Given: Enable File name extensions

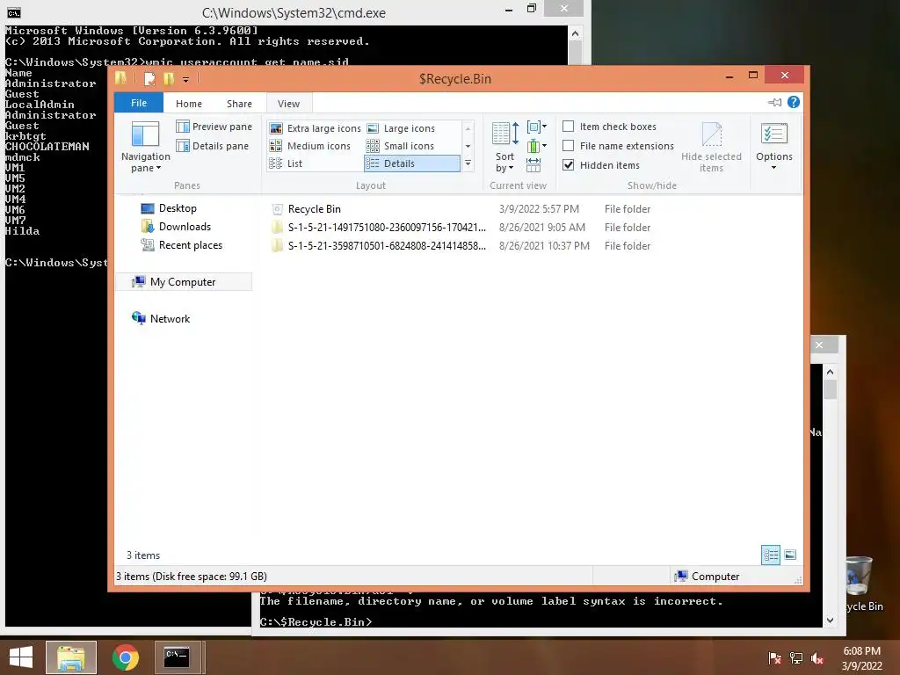Looking at the screenshot, I should (x=569, y=146).
